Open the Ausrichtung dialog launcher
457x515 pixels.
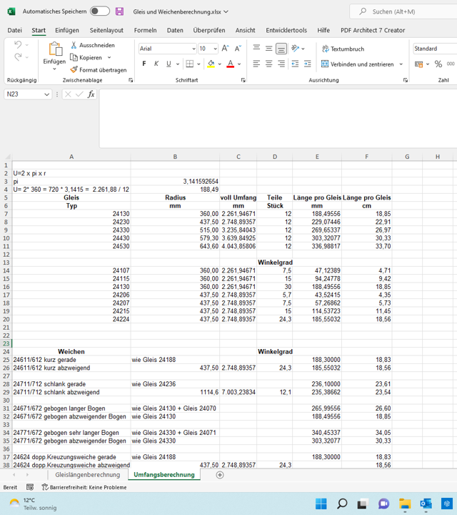[406, 80]
